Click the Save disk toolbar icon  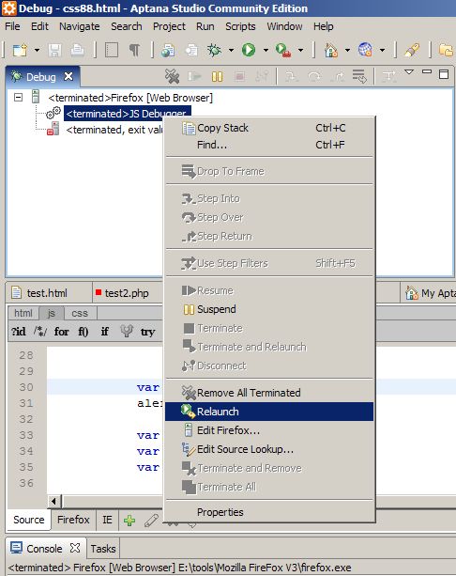pos(54,51)
